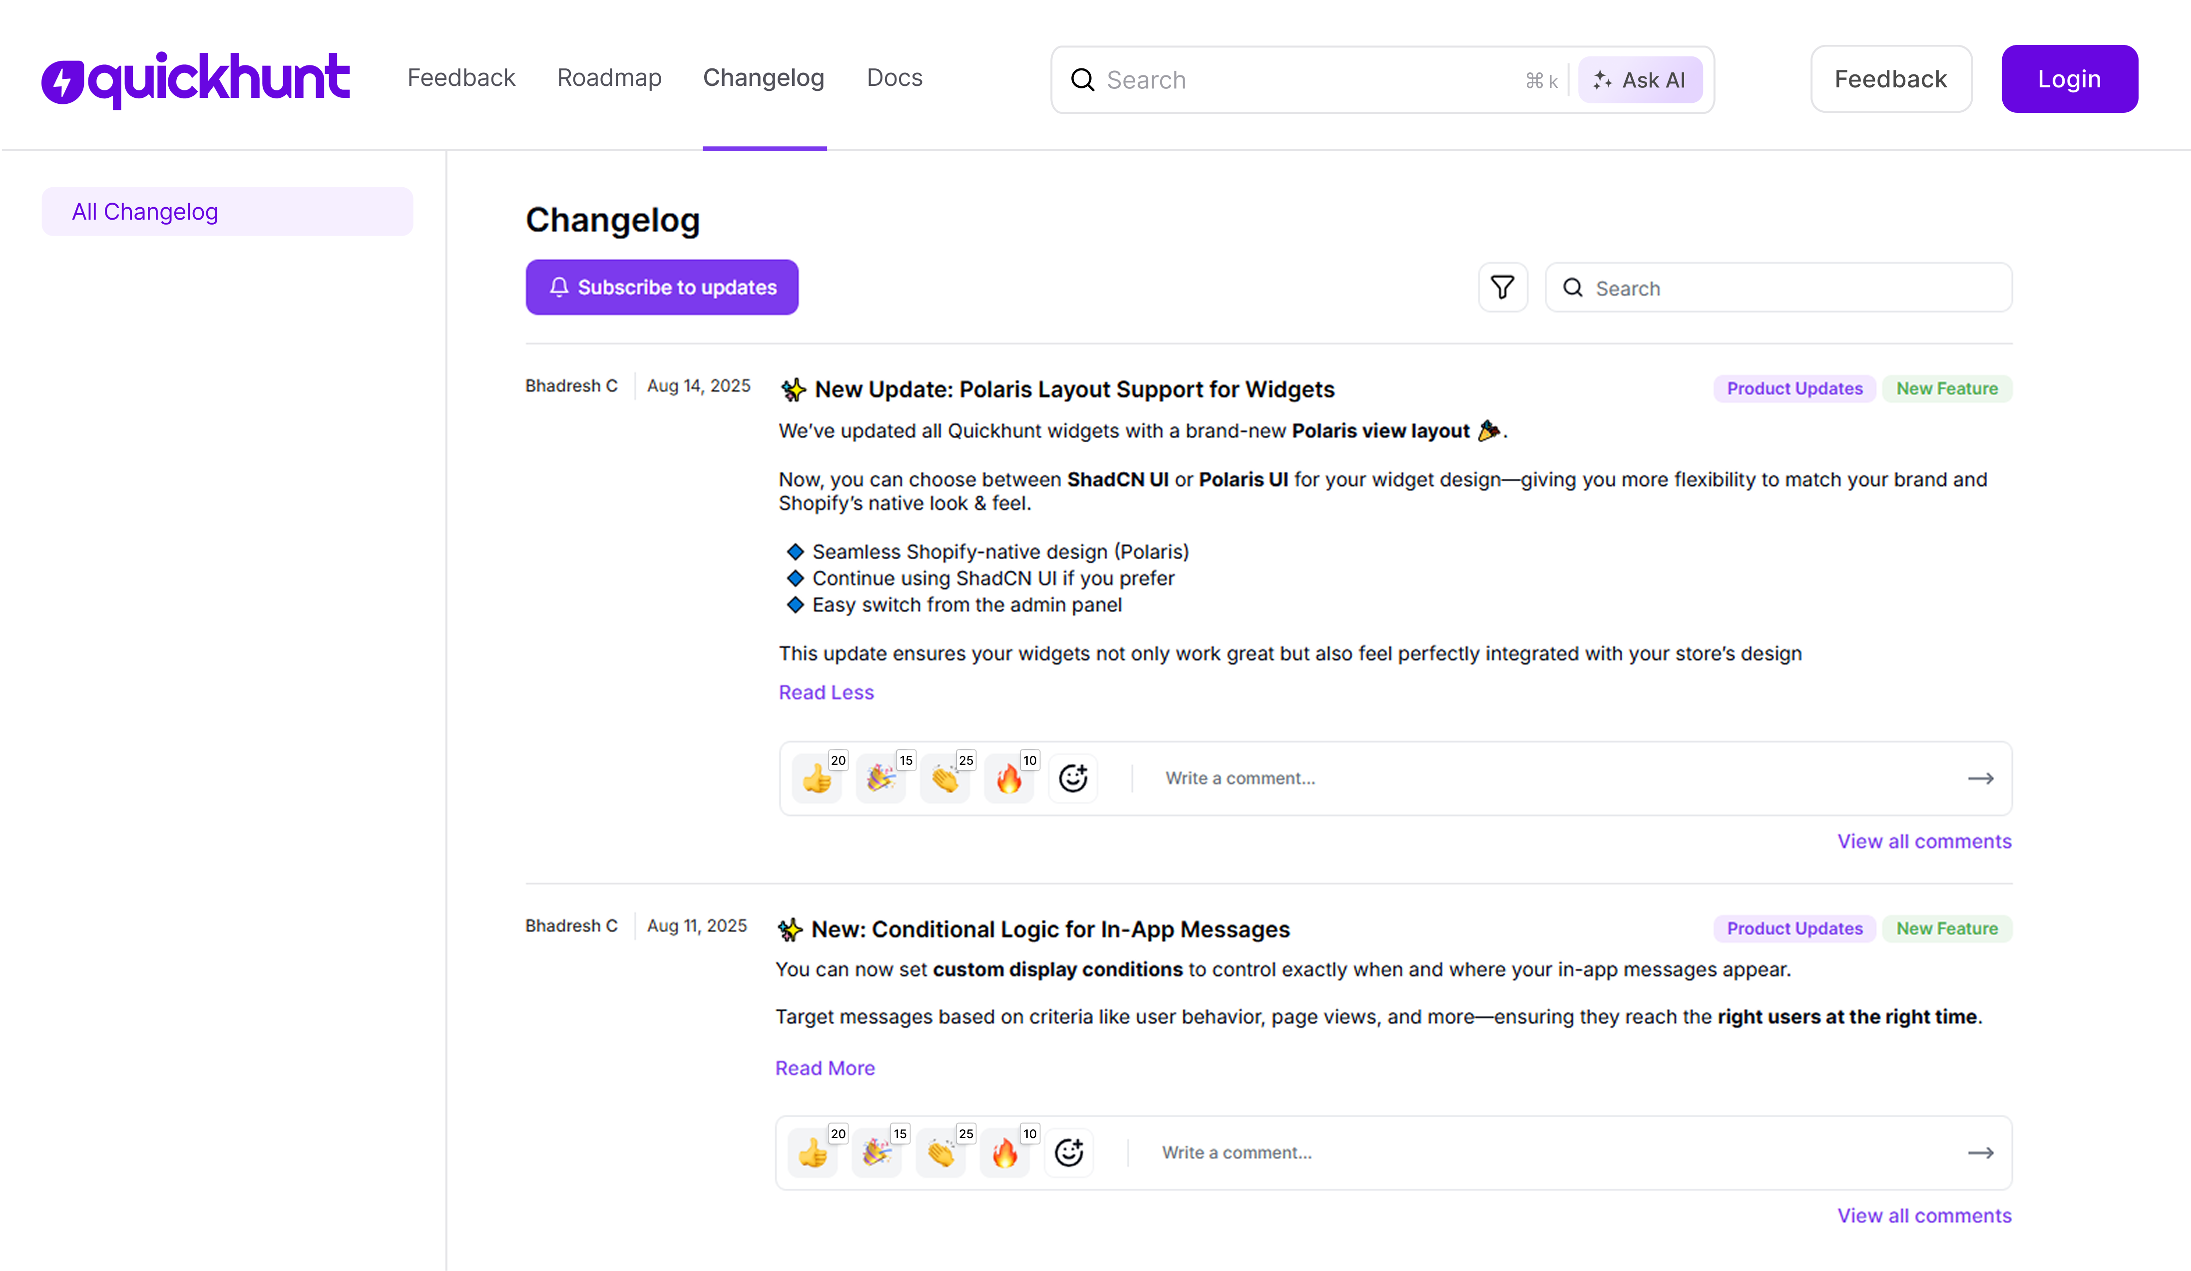Image resolution: width=2191 pixels, height=1271 pixels.
Task: Open the changelog filter funnel icon
Action: (1502, 288)
